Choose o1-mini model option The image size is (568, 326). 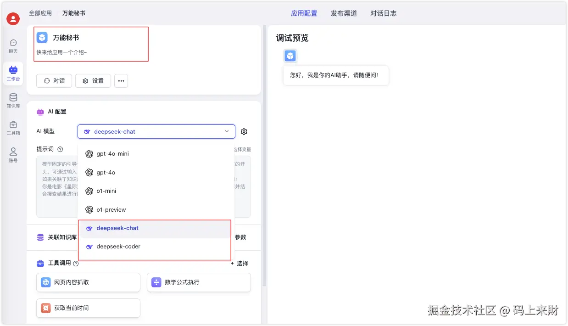tap(156, 191)
